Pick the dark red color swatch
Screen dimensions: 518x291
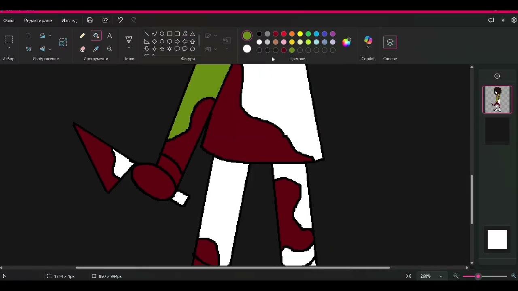click(276, 34)
